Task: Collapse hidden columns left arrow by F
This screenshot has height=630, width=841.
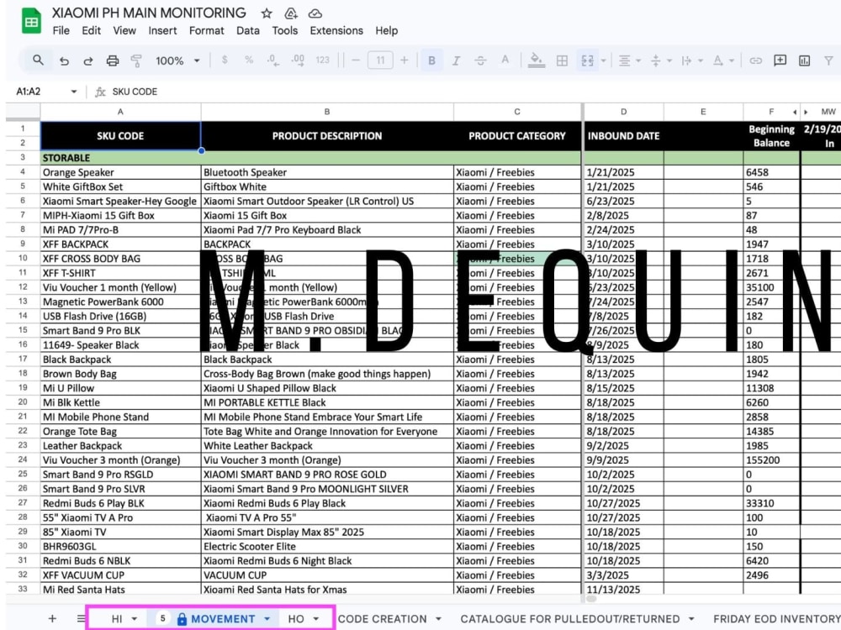Action: 795,112
